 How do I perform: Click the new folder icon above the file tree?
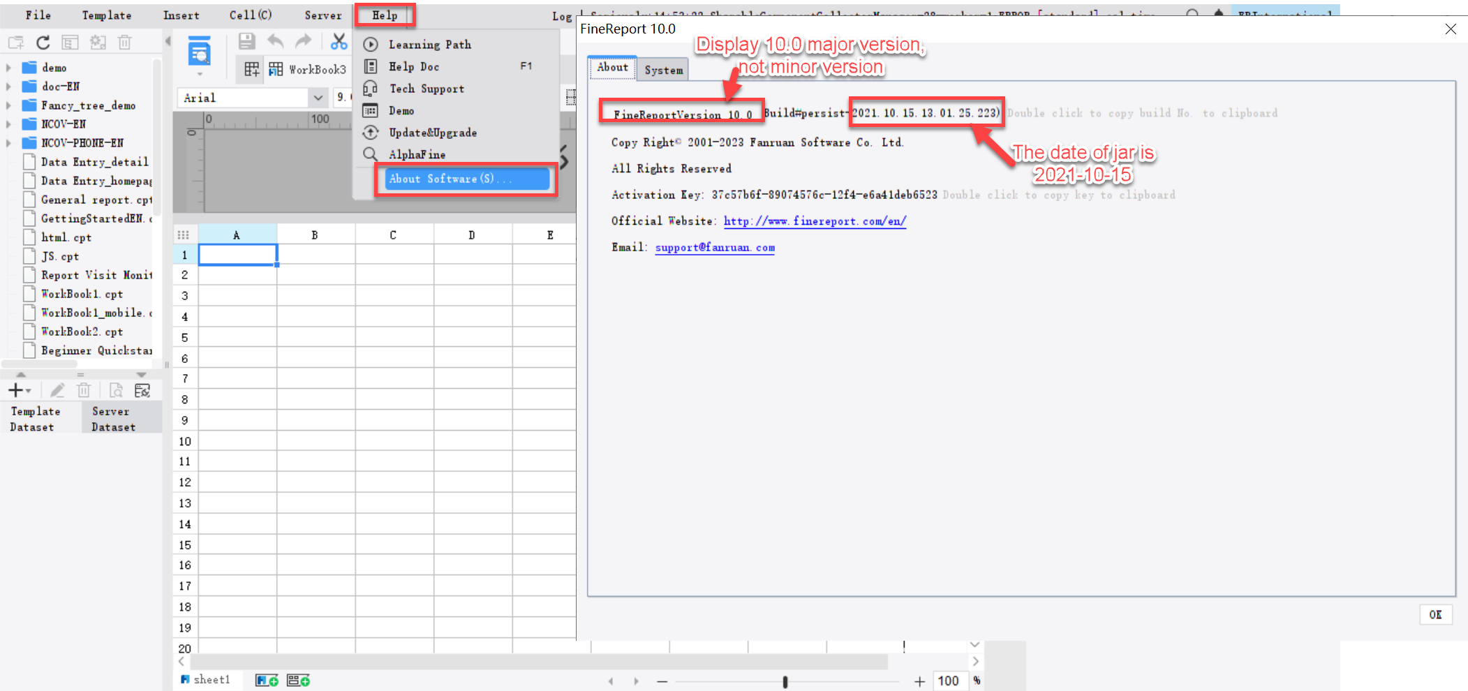(x=15, y=43)
